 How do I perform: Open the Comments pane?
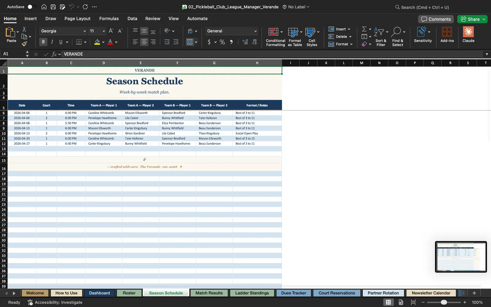(436, 19)
